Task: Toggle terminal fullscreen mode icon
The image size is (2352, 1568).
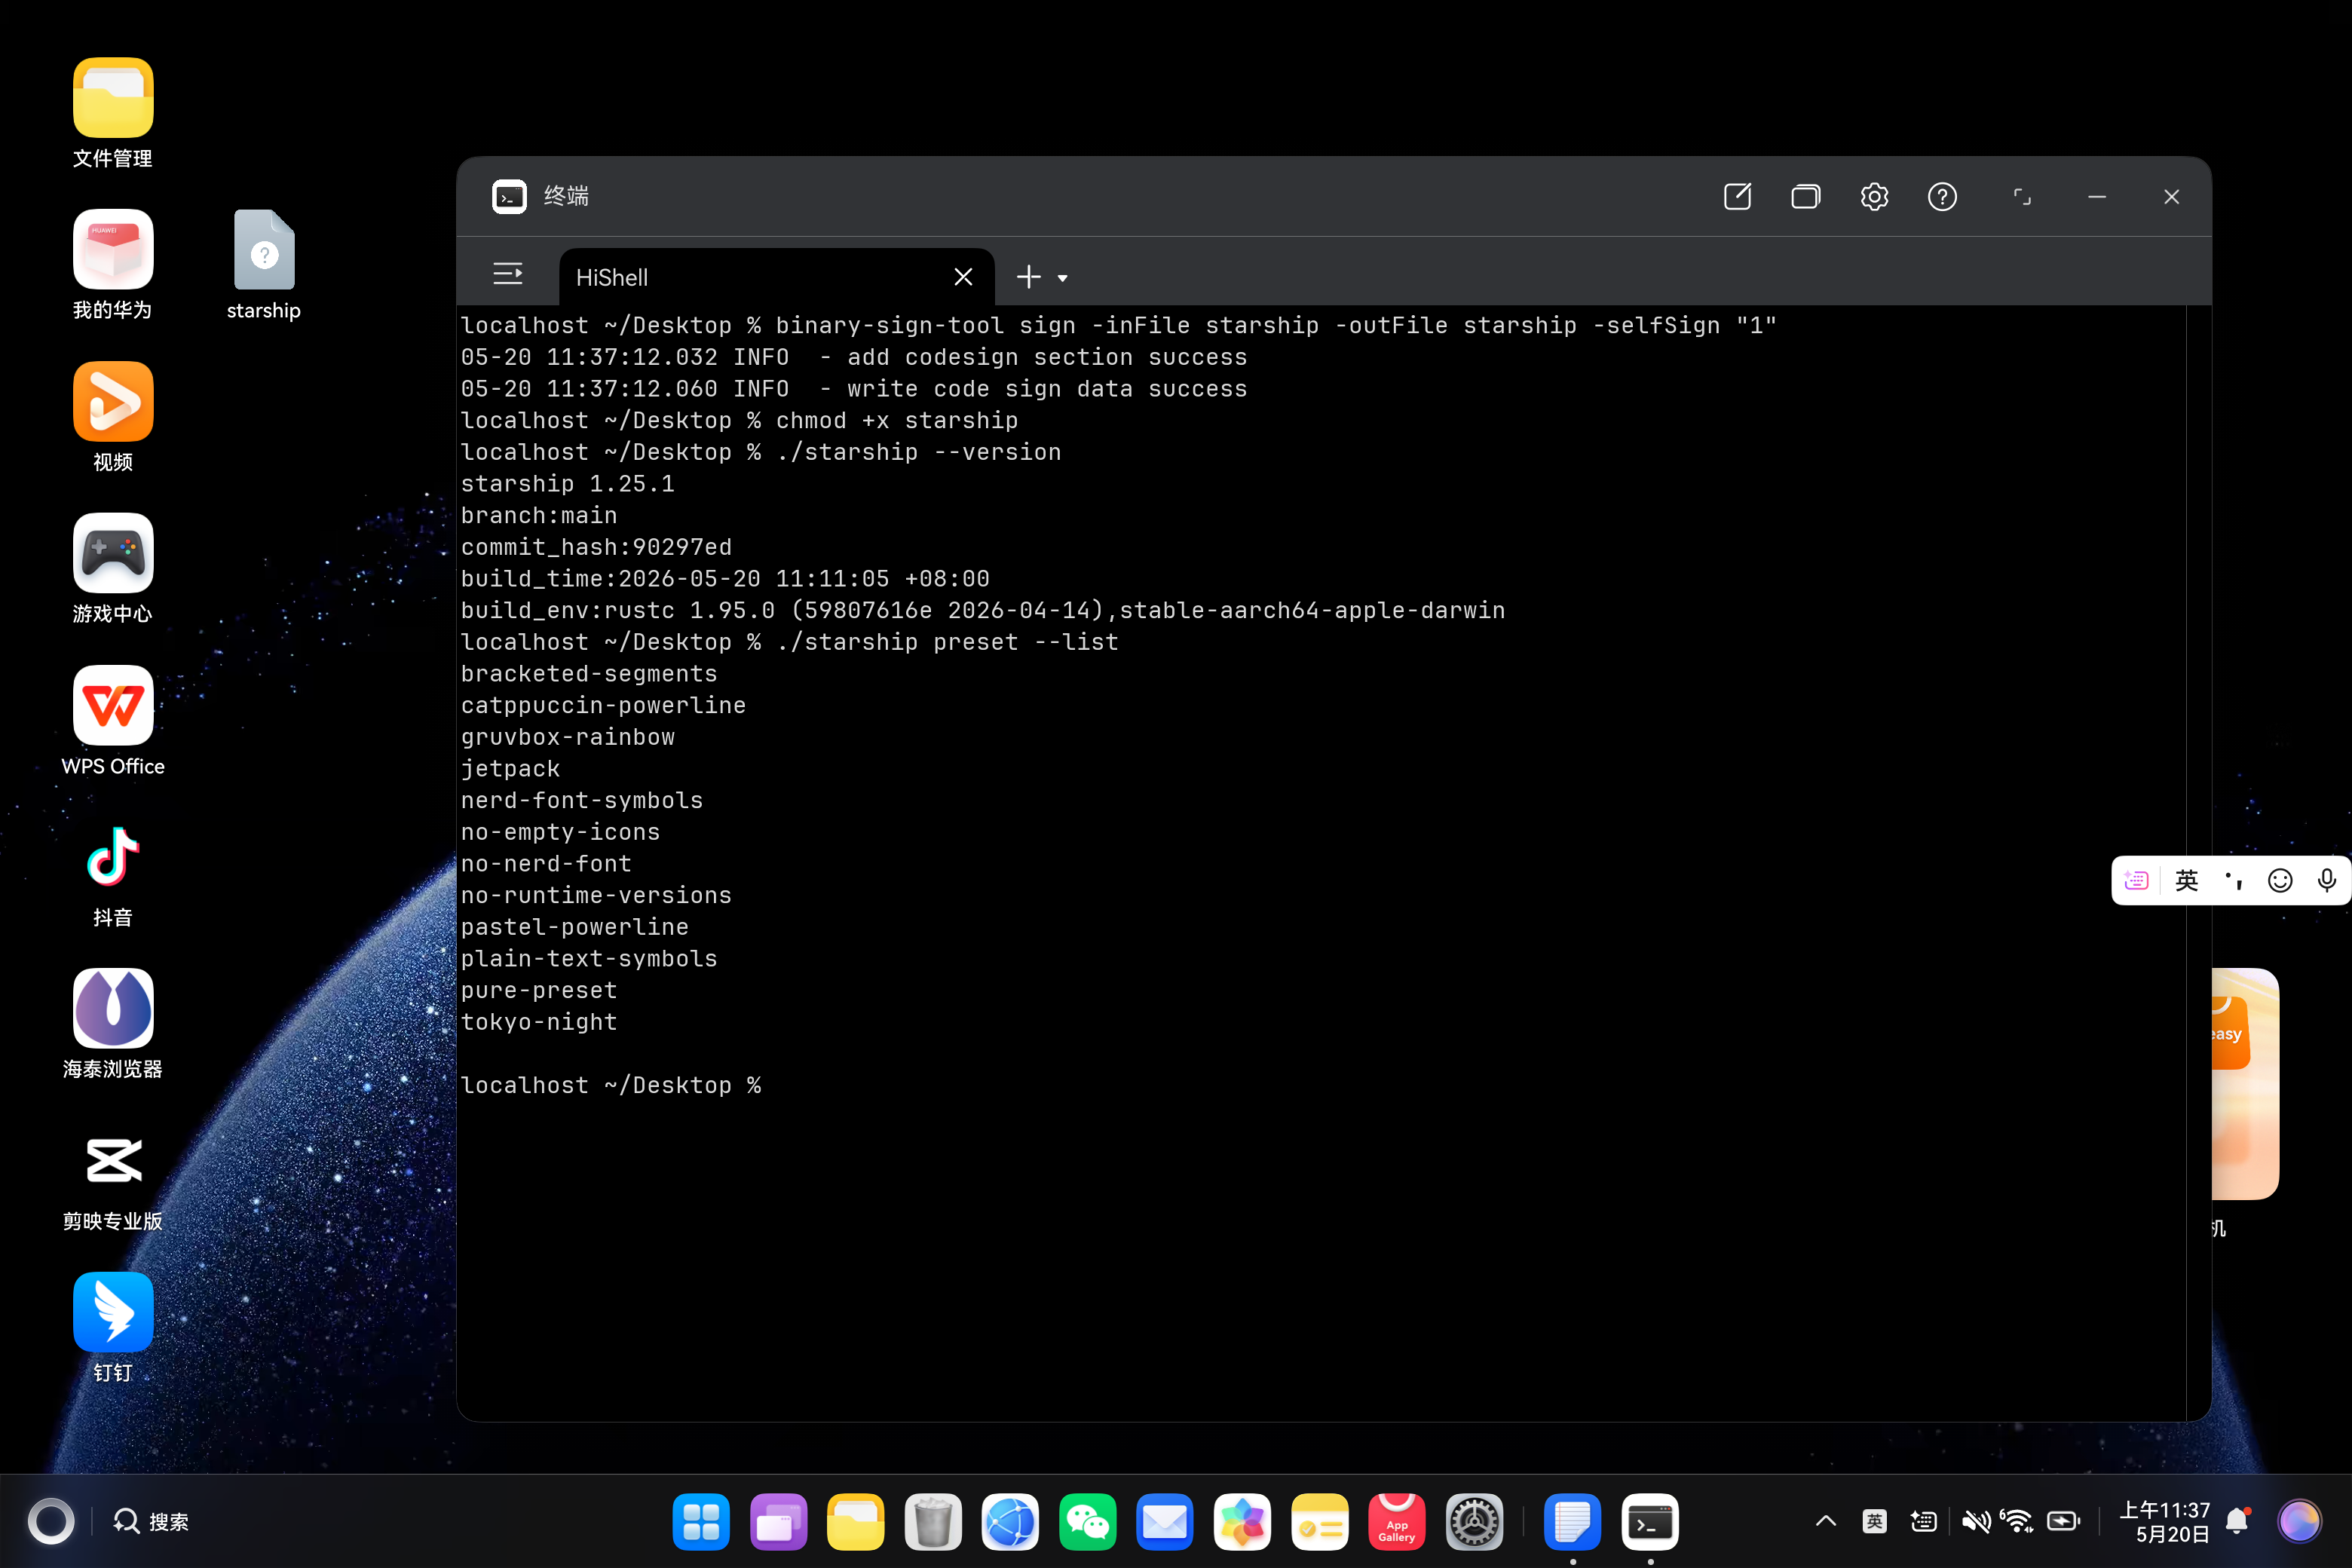Action: click(x=2022, y=197)
